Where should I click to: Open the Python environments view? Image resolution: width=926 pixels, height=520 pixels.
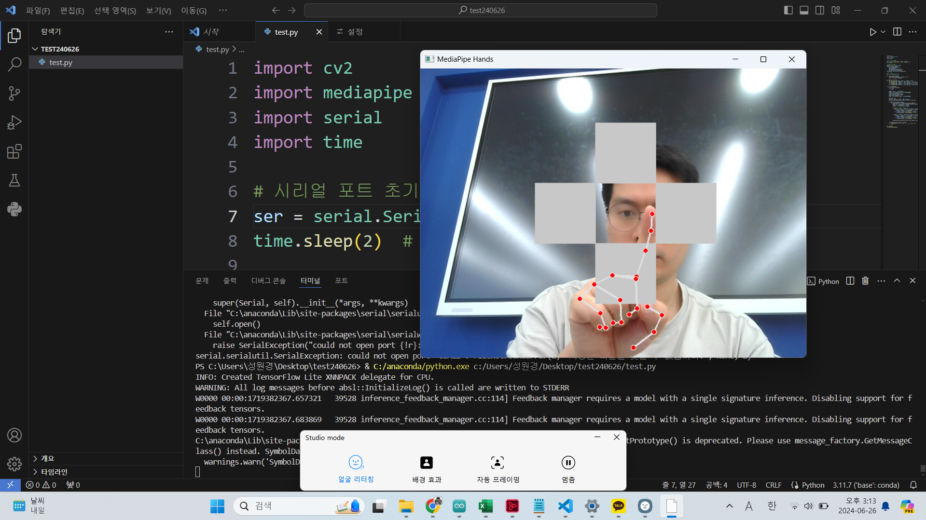(14, 209)
